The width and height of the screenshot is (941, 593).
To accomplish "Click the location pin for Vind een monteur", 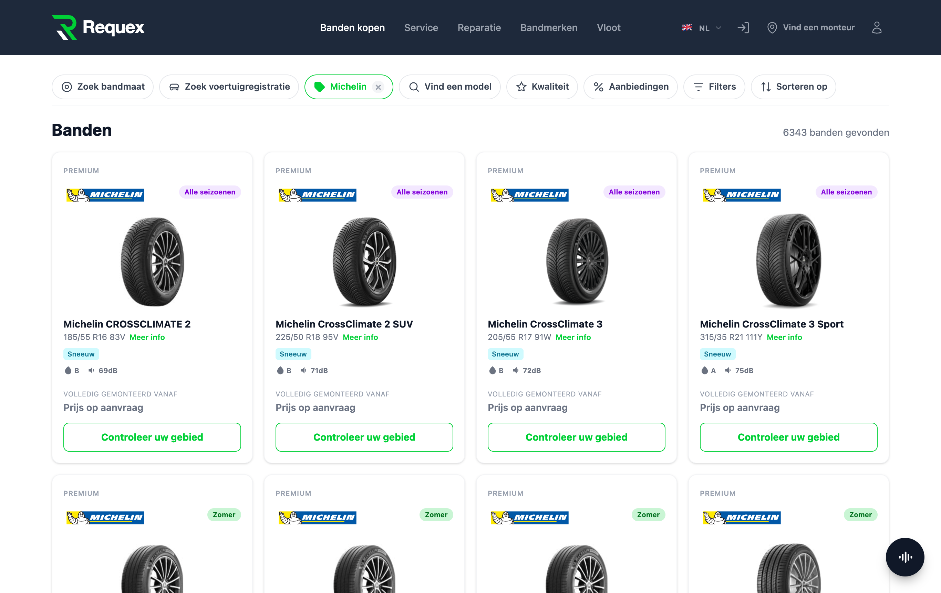I will tap(772, 28).
